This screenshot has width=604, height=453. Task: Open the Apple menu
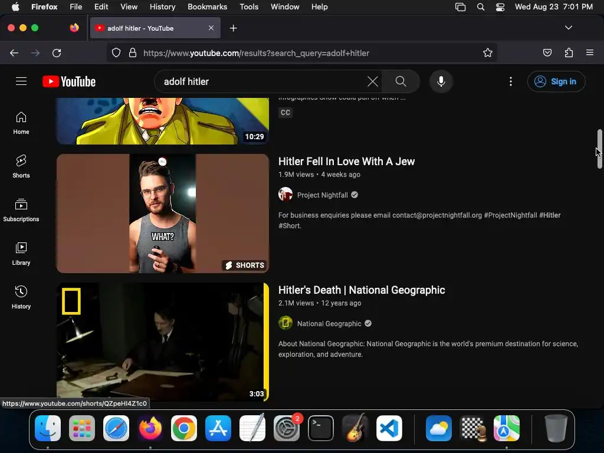tap(15, 6)
